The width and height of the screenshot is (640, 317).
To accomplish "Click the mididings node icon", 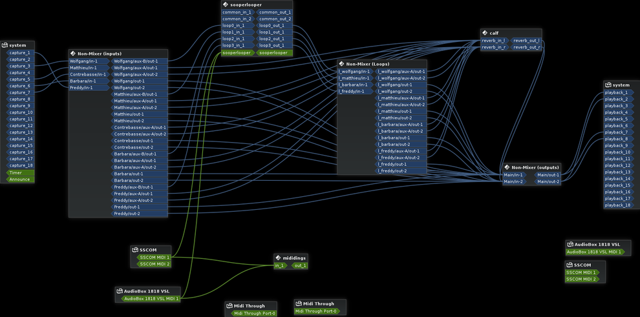I will click(278, 258).
